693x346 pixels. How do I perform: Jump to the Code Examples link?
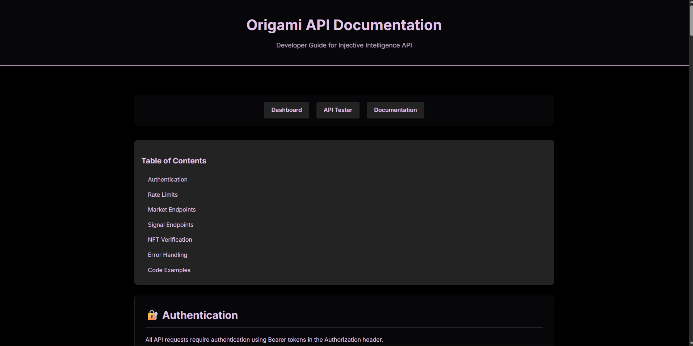169,270
